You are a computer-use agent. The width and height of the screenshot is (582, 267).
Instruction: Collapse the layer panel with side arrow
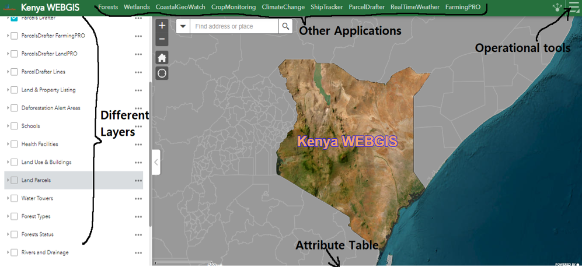point(156,162)
